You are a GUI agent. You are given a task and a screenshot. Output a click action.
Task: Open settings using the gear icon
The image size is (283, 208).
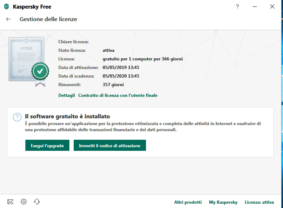pos(24,202)
